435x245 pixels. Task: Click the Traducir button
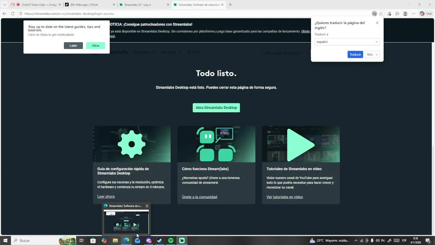click(x=355, y=54)
